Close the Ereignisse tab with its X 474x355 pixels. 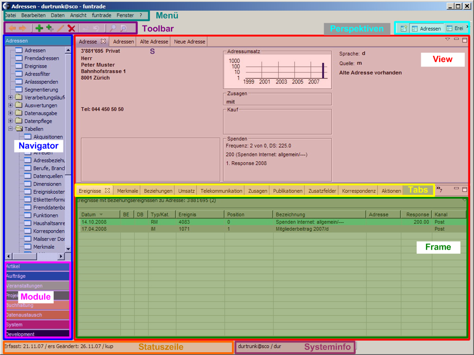coord(107,190)
